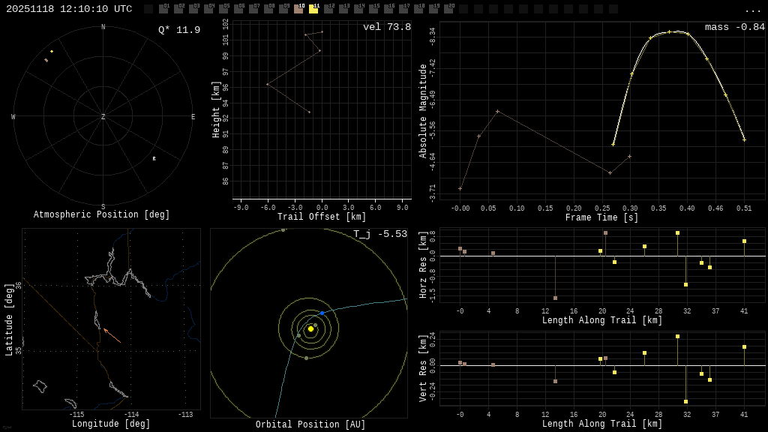The image size is (768, 432).
Task: Click event box 20 in top strip
Action: click(448, 9)
